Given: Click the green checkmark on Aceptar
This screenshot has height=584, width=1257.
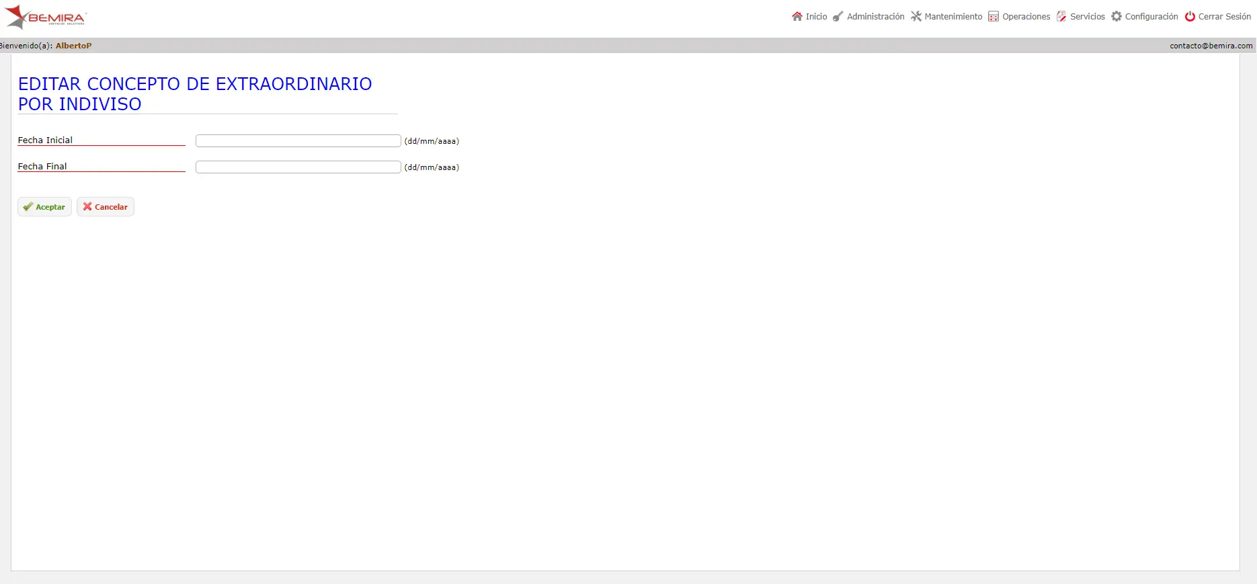Looking at the screenshot, I should pos(28,207).
